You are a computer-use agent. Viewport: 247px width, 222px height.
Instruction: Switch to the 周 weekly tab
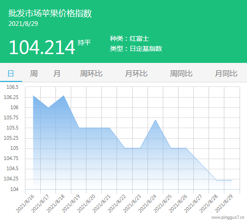(x=34, y=74)
